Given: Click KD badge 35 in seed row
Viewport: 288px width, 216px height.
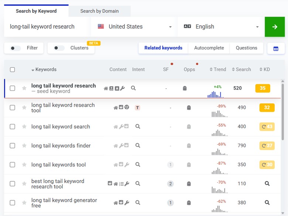Looking at the screenshot, I should click(x=263, y=88).
